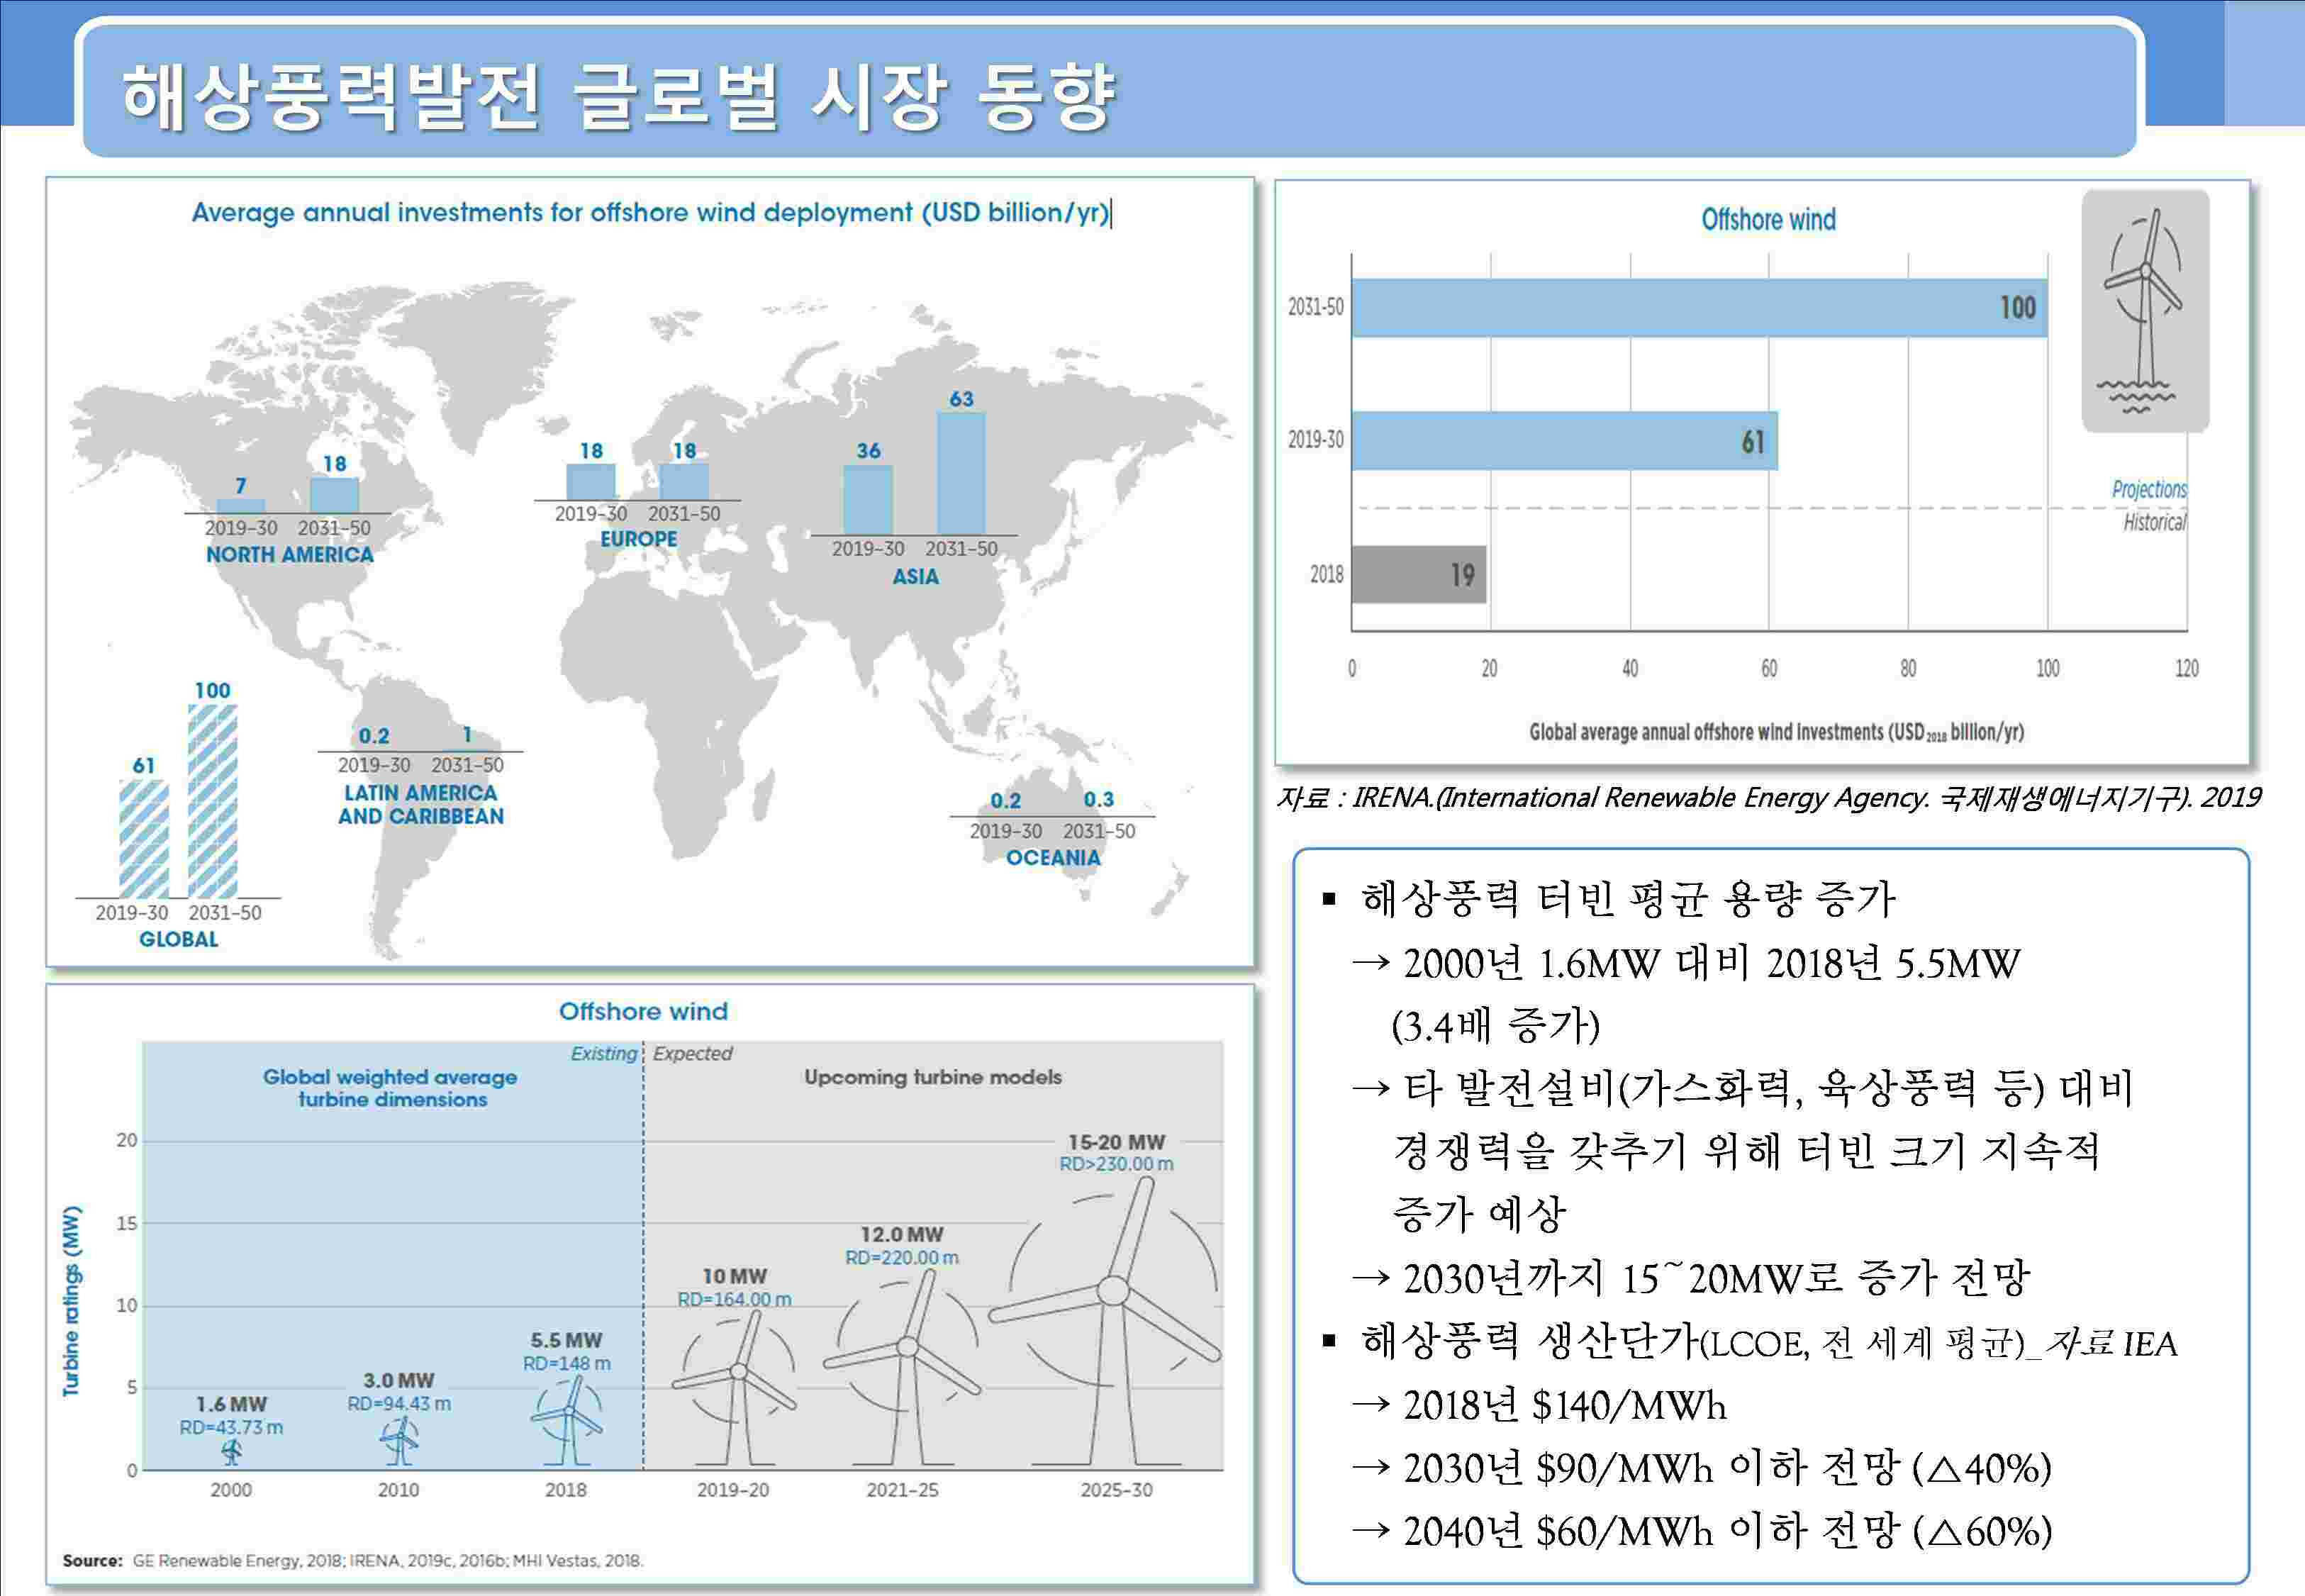2305x1596 pixels.
Task: Click the NORTH AMERICA region label
Action: pyautogui.click(x=289, y=555)
